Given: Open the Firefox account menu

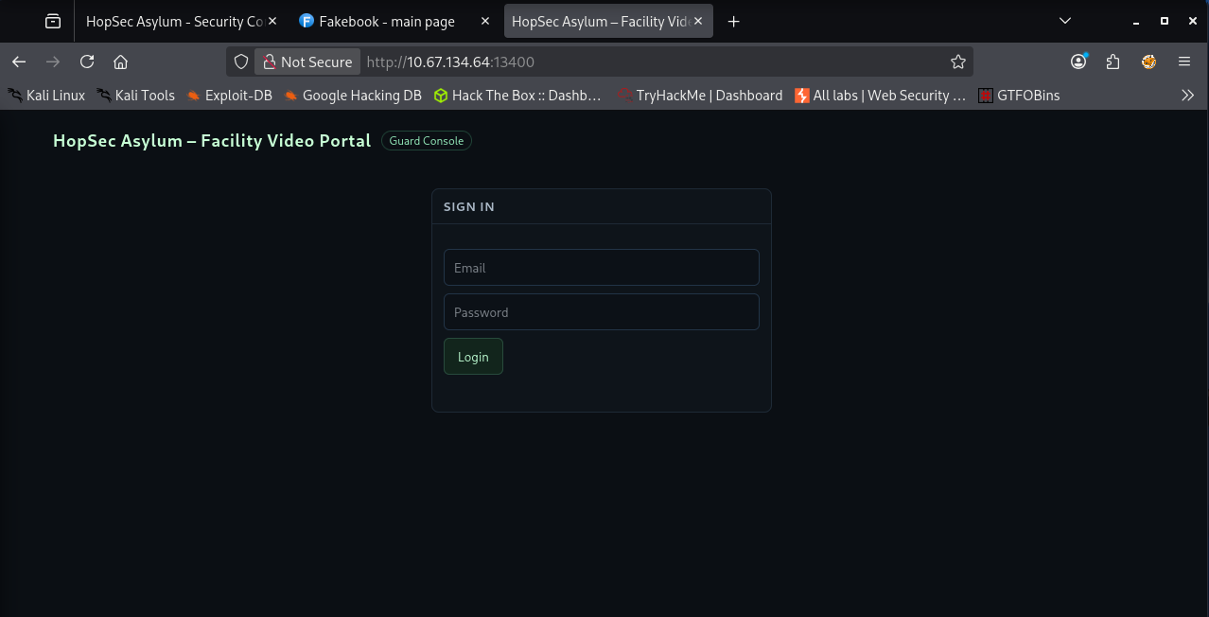Looking at the screenshot, I should point(1078,62).
